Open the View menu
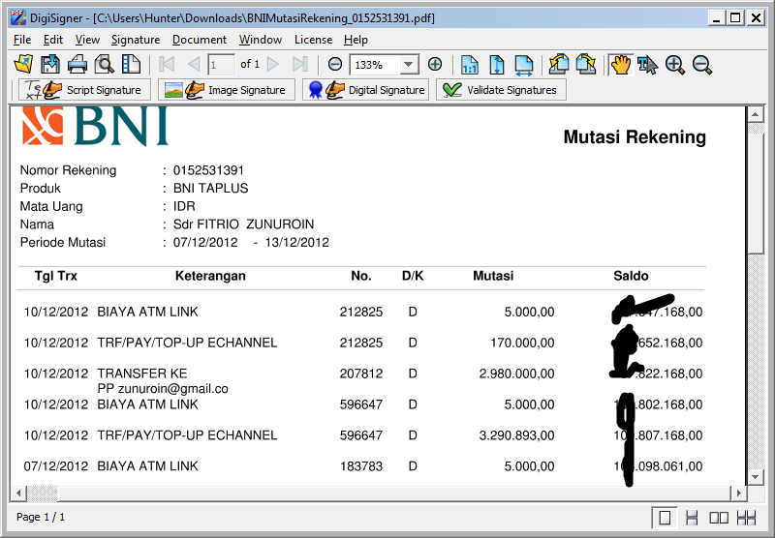Screen dimensions: 775x538 pos(87,40)
